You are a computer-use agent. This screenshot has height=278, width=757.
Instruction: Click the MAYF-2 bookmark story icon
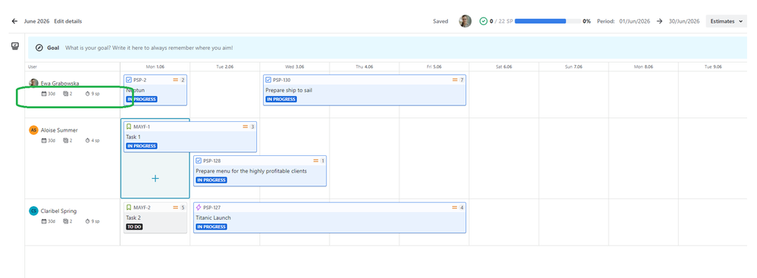tap(129, 208)
